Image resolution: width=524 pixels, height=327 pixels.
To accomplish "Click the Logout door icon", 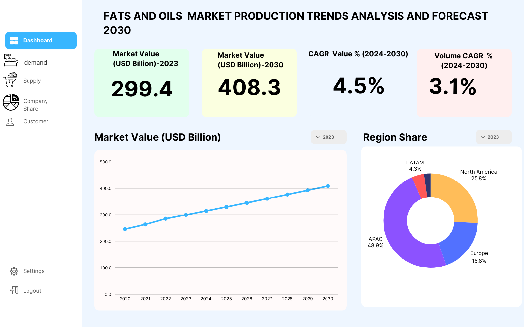I will [x=14, y=290].
